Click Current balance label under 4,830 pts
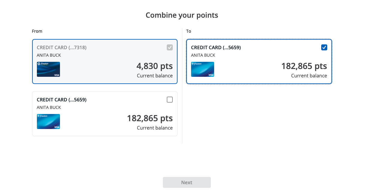 pos(155,76)
